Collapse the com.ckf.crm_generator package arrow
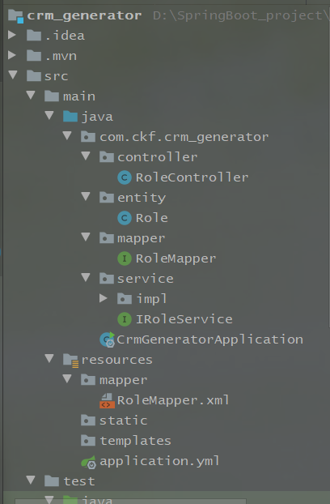The image size is (330, 504). point(67,135)
